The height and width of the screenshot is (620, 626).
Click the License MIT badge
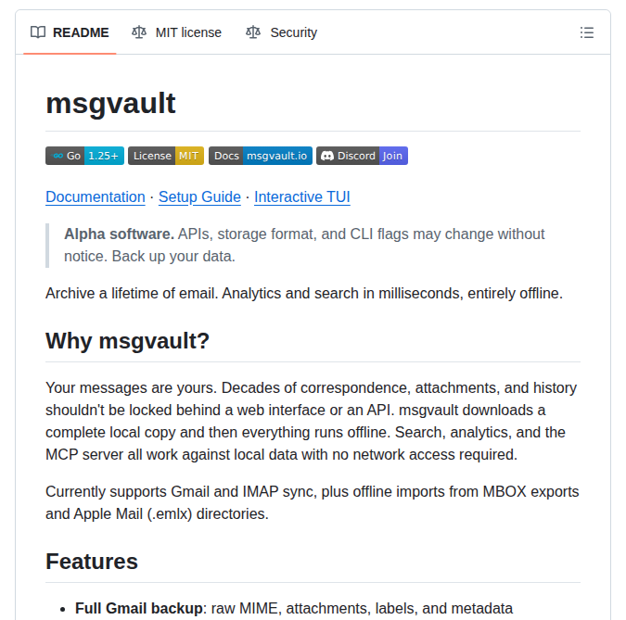point(166,156)
